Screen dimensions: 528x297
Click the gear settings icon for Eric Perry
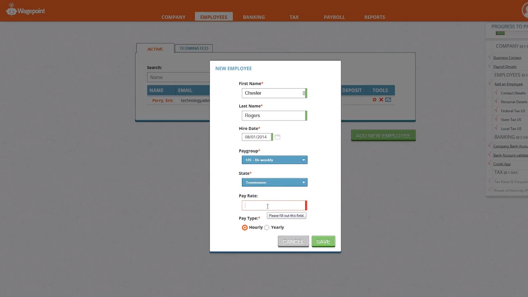(x=374, y=99)
